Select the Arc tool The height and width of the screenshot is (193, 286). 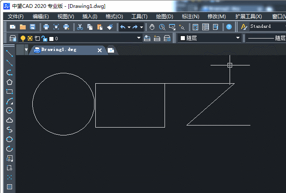click(10, 101)
